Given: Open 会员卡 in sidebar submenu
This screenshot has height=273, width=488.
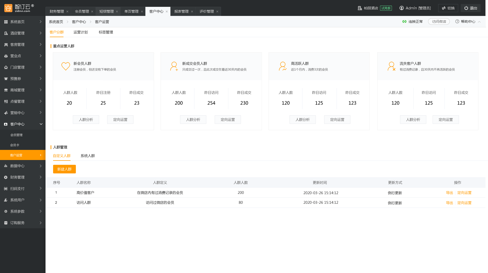Looking at the screenshot, I should [x=15, y=145].
